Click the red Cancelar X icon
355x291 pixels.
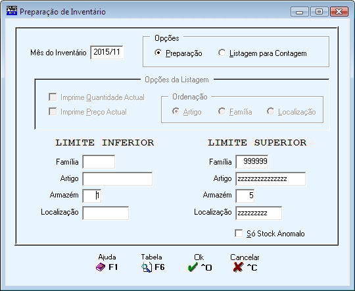pyautogui.click(x=238, y=267)
